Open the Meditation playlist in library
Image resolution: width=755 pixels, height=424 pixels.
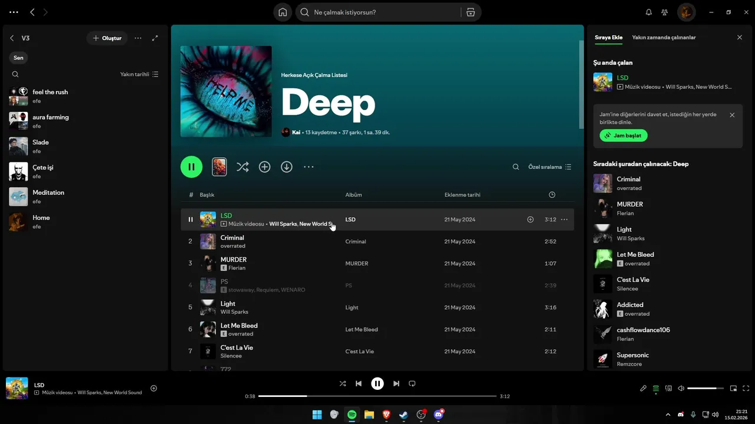86,197
